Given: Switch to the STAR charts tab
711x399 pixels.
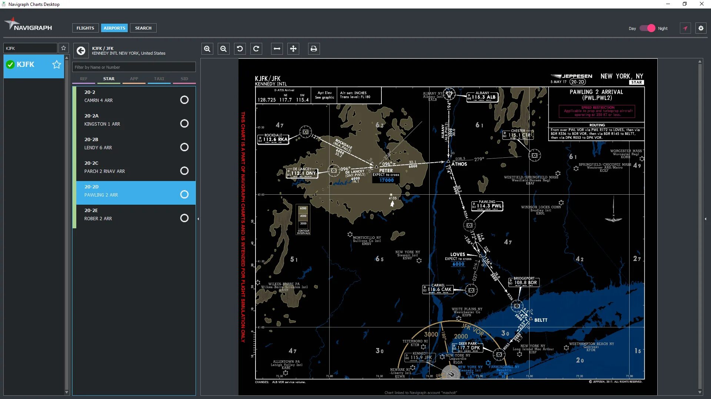Looking at the screenshot, I should click(109, 79).
